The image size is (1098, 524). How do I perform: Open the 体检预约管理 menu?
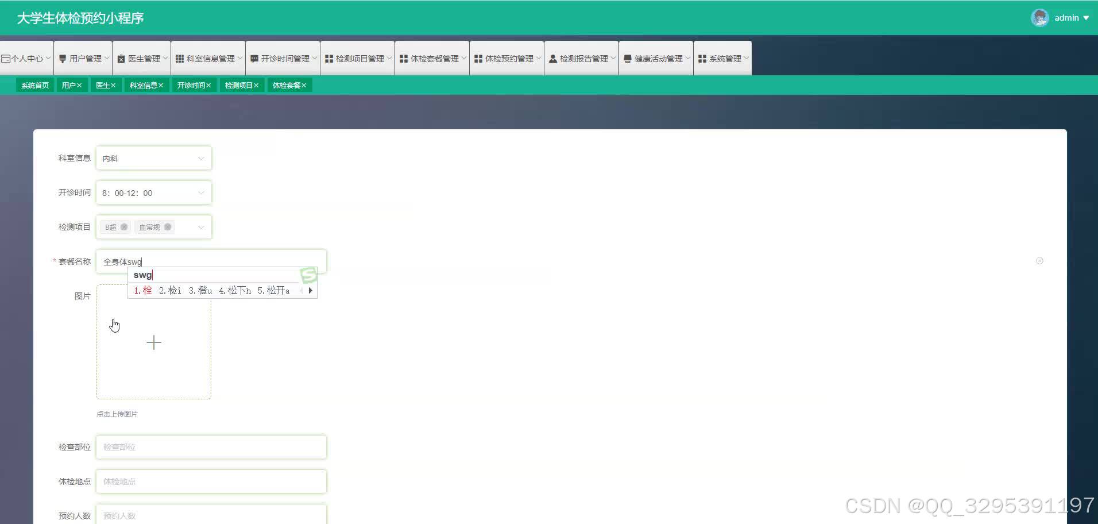point(507,58)
